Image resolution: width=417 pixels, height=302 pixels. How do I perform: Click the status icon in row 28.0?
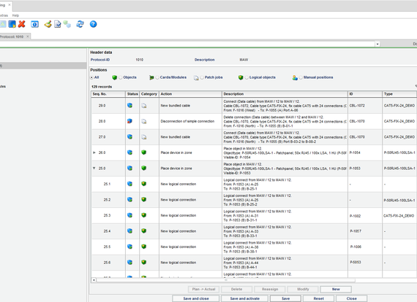tap(129, 121)
